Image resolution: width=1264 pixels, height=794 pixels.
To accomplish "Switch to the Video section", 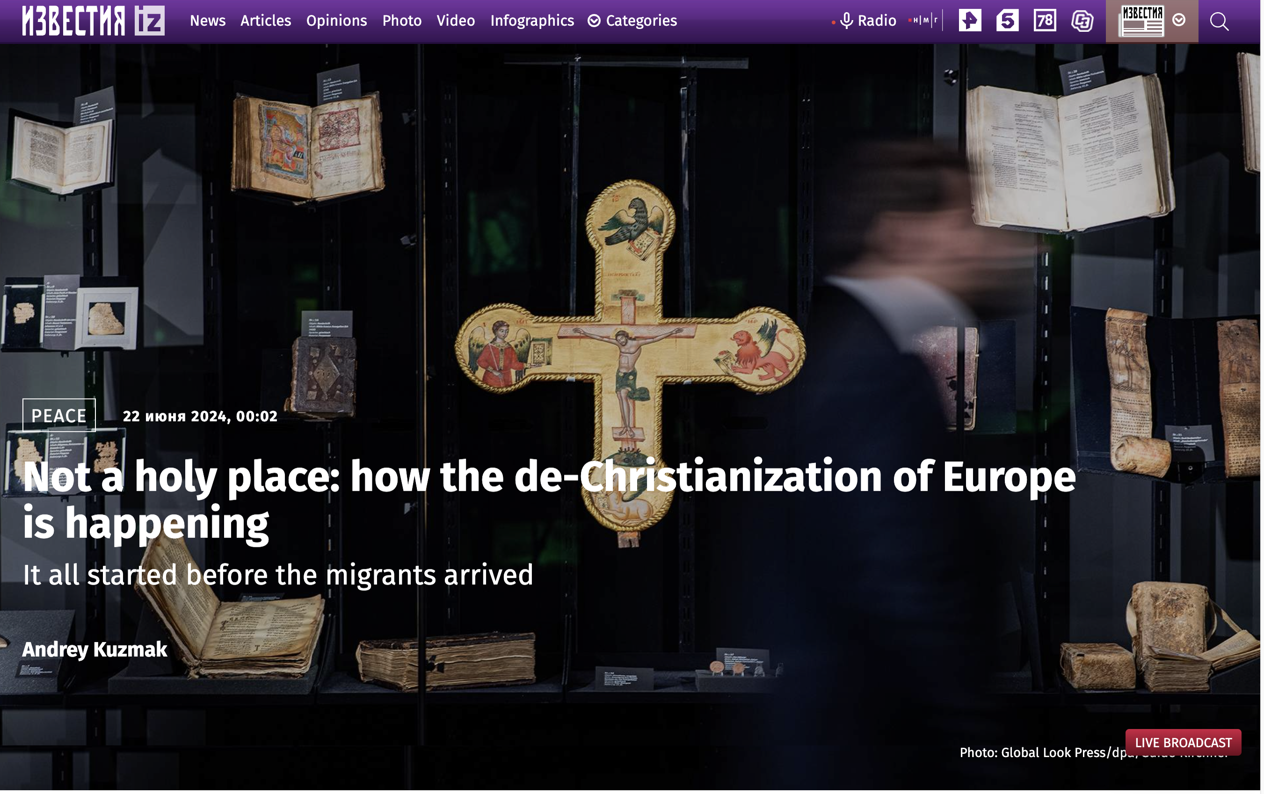I will (x=456, y=21).
